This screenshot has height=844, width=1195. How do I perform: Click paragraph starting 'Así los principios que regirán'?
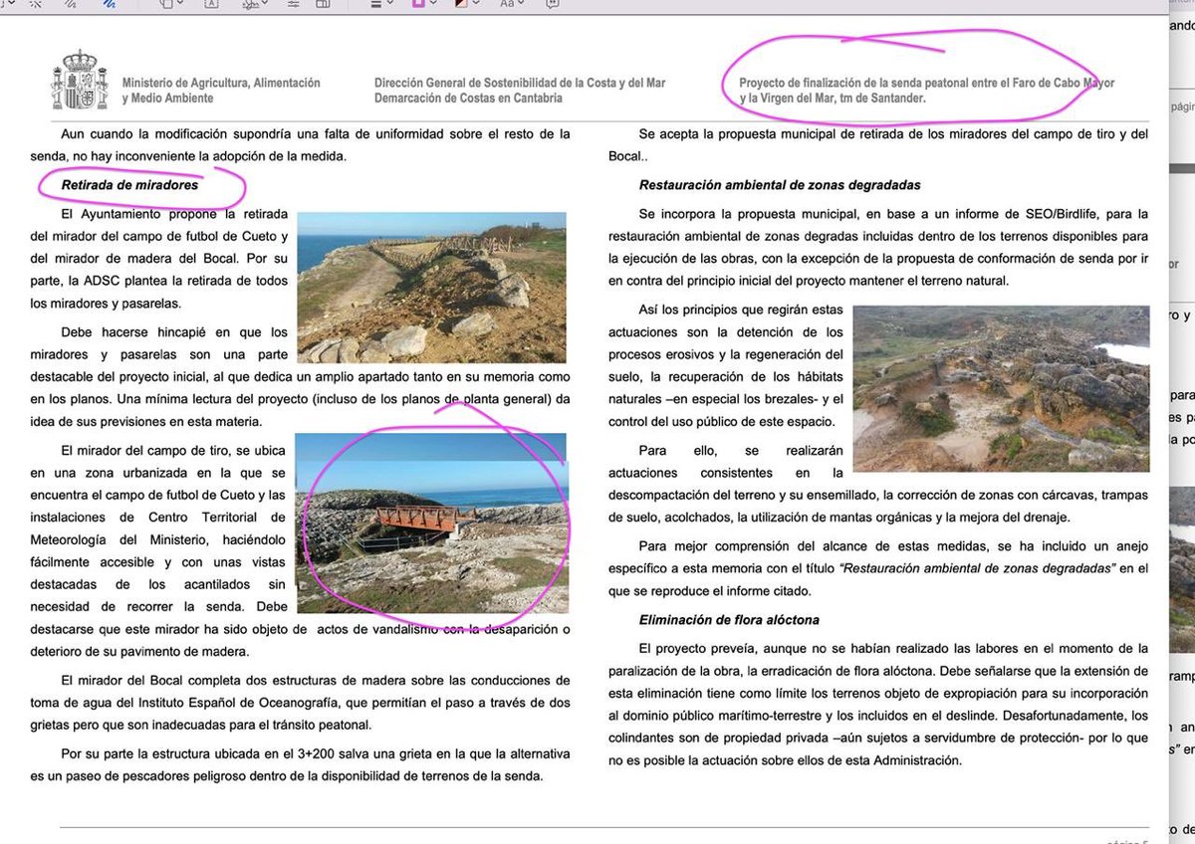pos(726,366)
